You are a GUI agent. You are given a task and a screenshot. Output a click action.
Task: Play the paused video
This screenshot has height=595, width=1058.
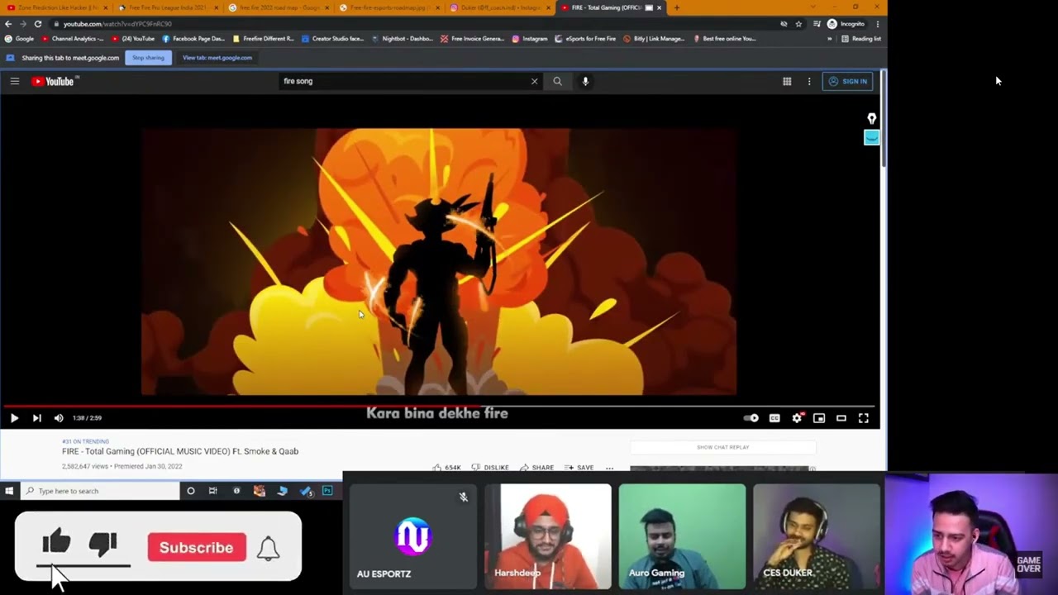[x=14, y=418]
